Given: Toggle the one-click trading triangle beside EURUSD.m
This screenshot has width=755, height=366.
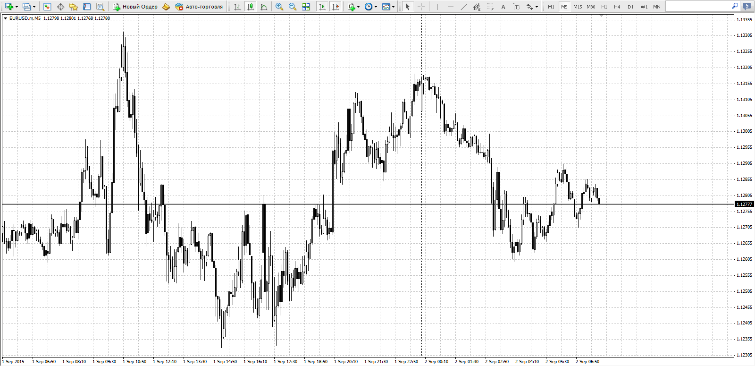Looking at the screenshot, I should pyautogui.click(x=5, y=18).
